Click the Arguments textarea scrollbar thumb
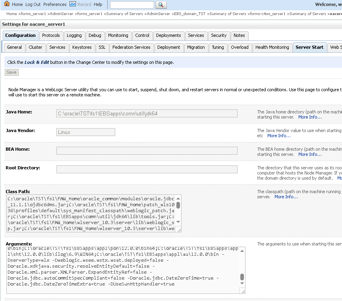Screen dimensions: 342x301 pos(242,277)
